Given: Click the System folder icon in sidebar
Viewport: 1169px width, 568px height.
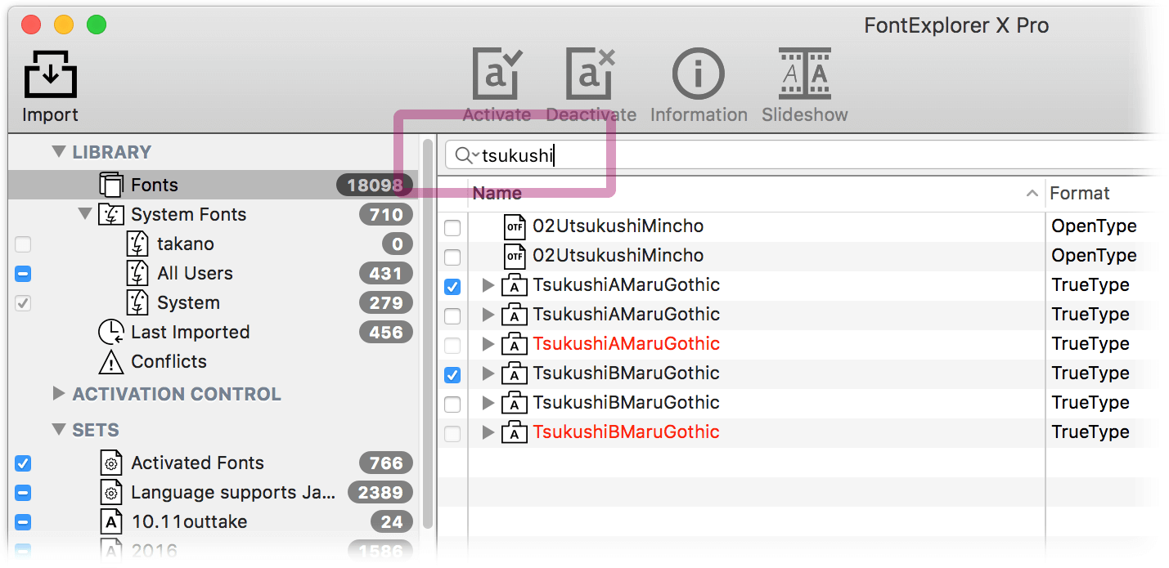Looking at the screenshot, I should tap(137, 302).
